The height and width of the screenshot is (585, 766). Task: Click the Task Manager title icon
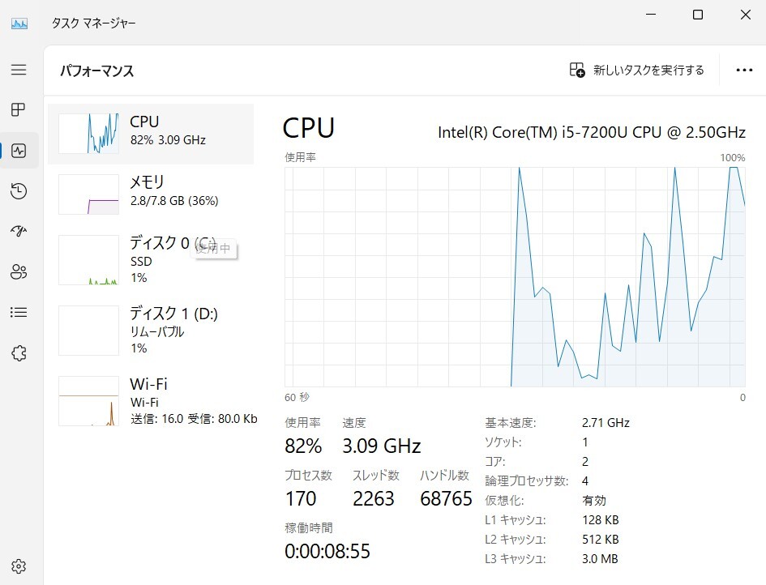19,23
